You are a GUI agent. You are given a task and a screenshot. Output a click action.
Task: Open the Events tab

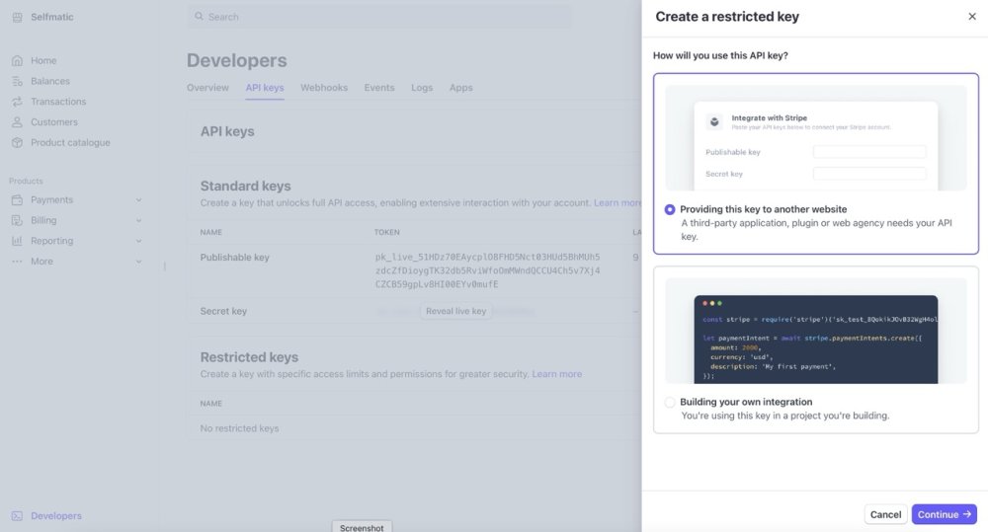[379, 88]
